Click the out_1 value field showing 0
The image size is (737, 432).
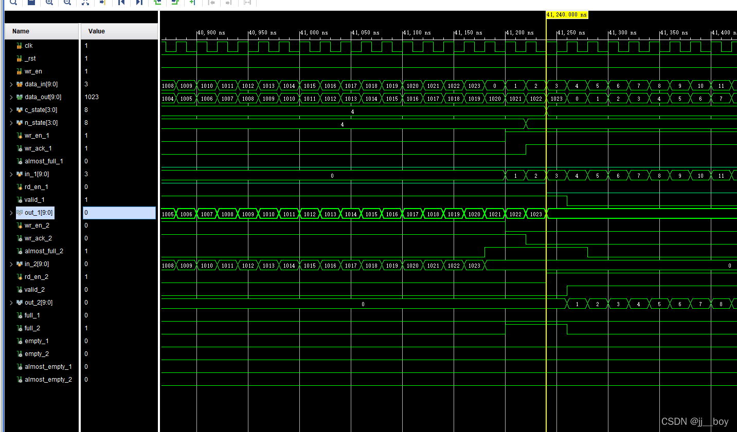click(118, 212)
